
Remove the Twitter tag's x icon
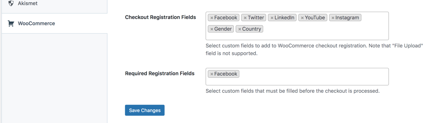(245, 18)
